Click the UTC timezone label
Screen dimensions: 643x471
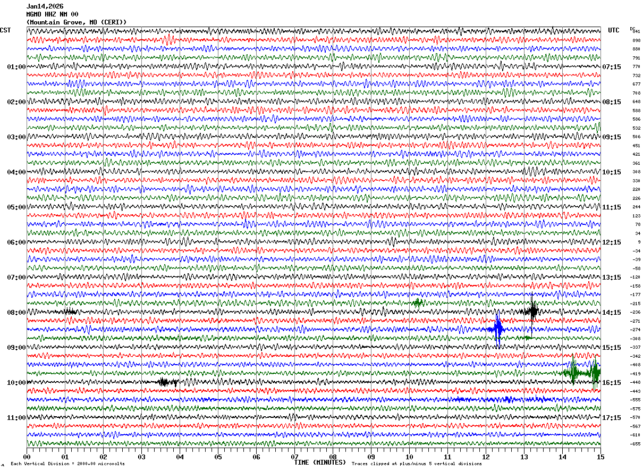click(x=614, y=30)
